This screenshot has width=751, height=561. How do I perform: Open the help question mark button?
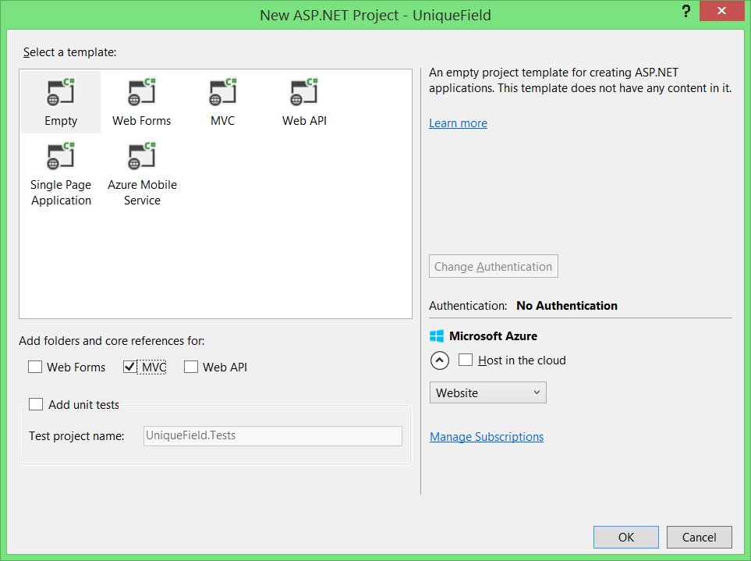point(686,12)
